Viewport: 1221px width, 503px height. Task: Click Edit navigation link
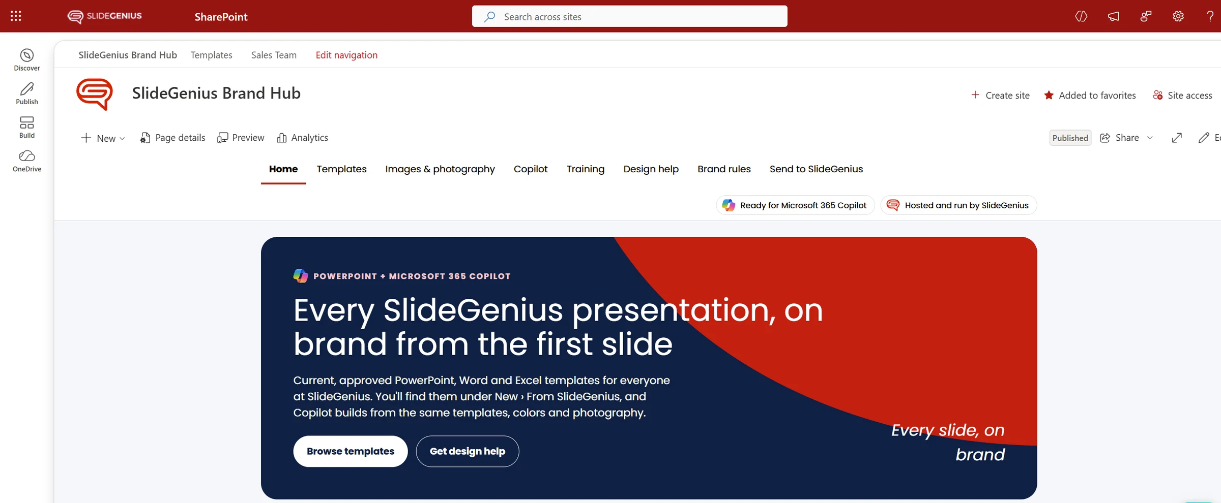(x=346, y=55)
